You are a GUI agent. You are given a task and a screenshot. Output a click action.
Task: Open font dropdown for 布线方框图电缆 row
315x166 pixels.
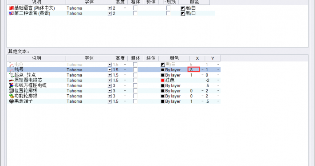coord(110,86)
